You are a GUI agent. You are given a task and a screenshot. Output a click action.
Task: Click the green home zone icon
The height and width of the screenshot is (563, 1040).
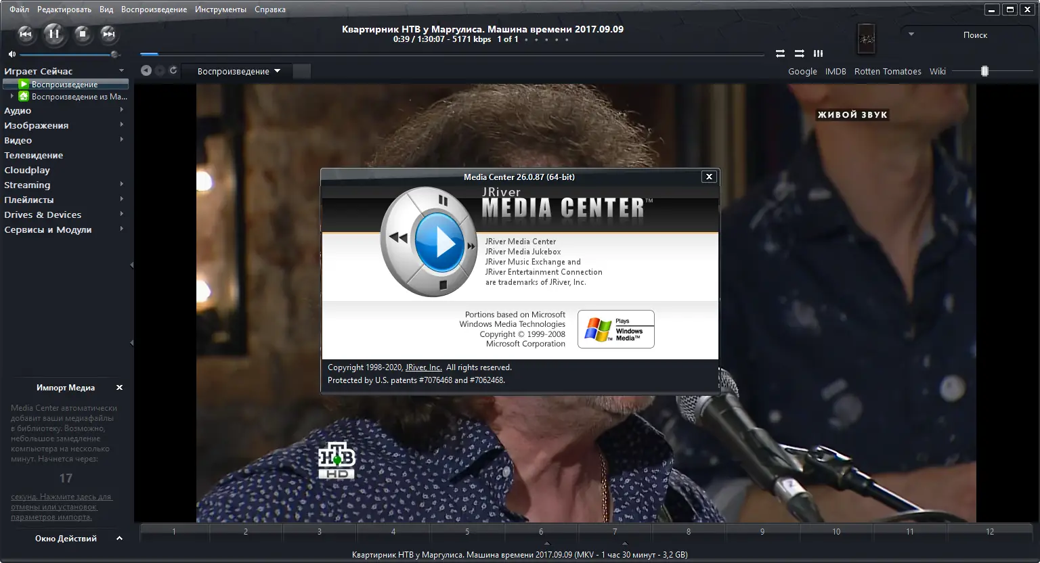point(24,97)
